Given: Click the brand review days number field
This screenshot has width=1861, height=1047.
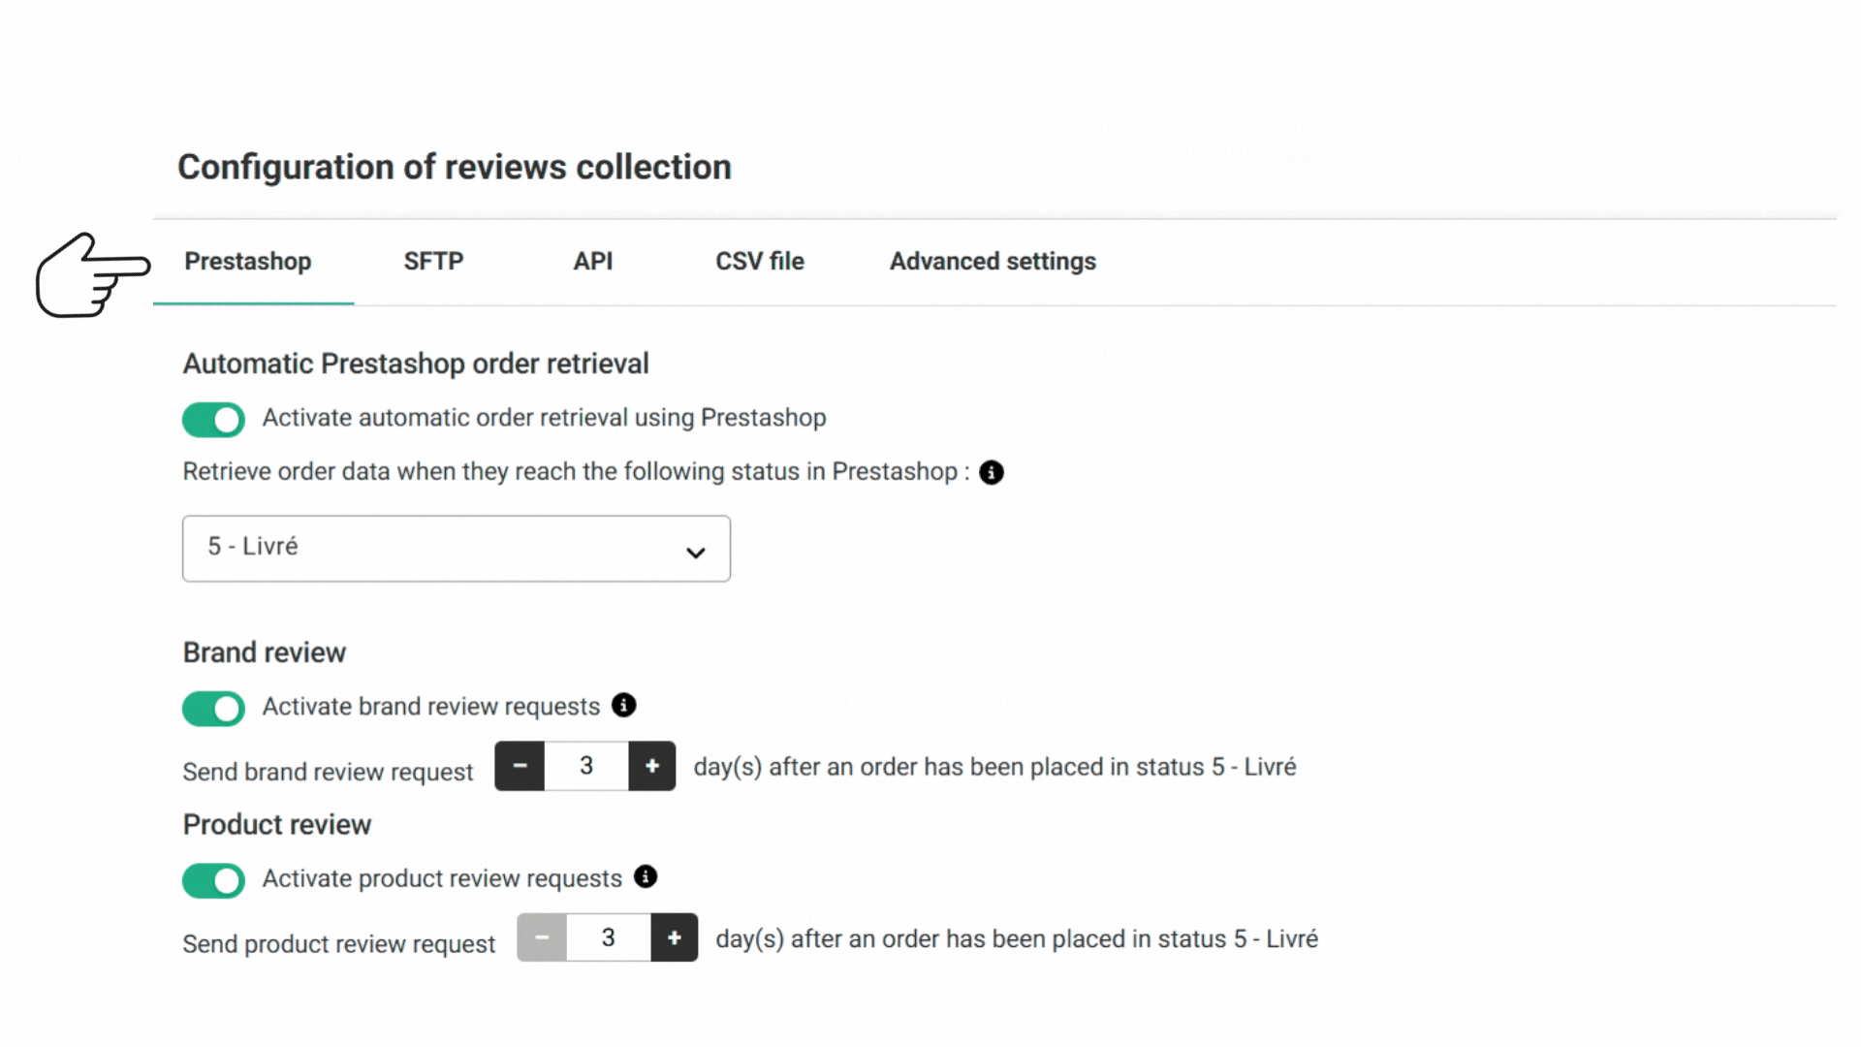Looking at the screenshot, I should (586, 766).
